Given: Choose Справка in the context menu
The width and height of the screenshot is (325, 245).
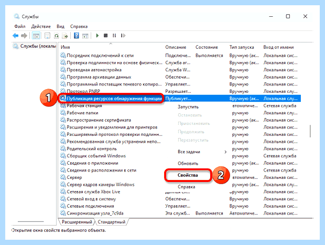Looking at the screenshot, I should [186, 187].
